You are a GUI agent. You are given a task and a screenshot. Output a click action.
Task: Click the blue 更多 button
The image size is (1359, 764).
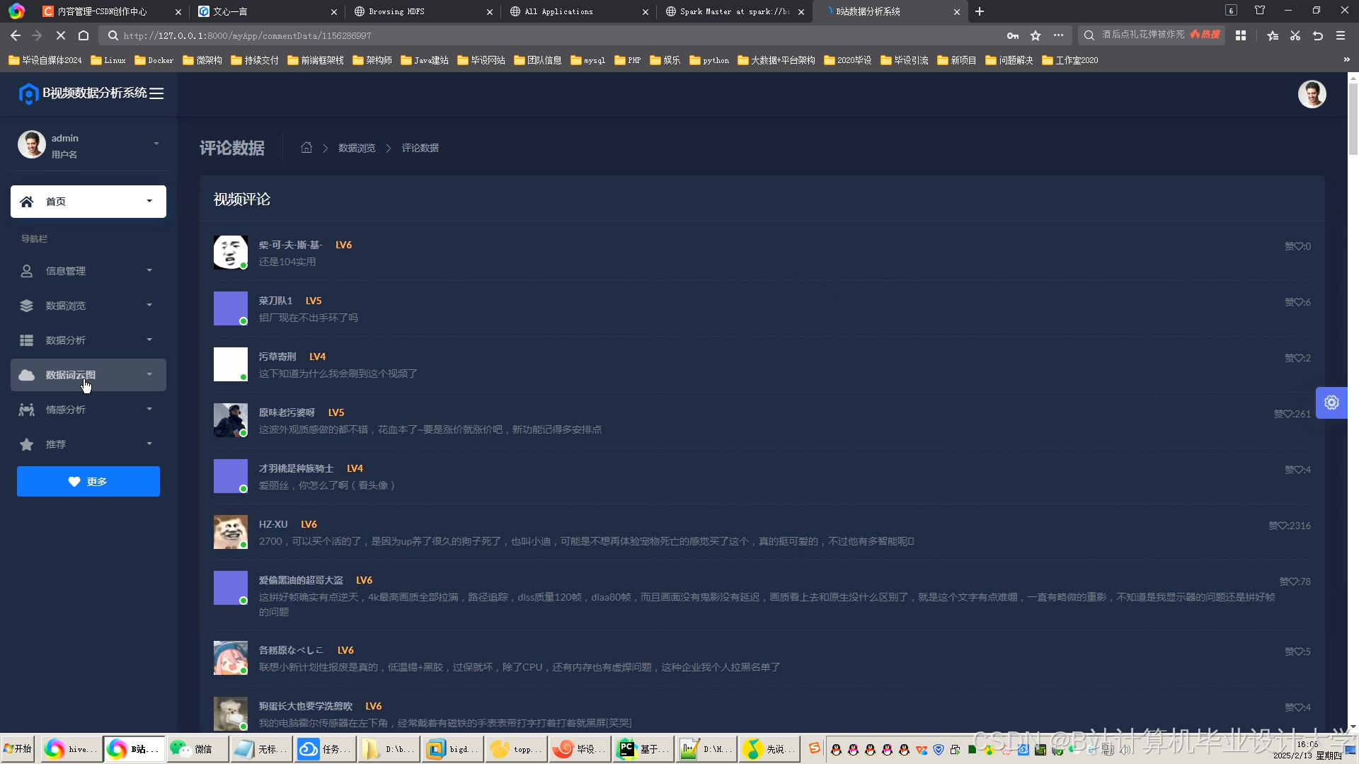(x=88, y=482)
